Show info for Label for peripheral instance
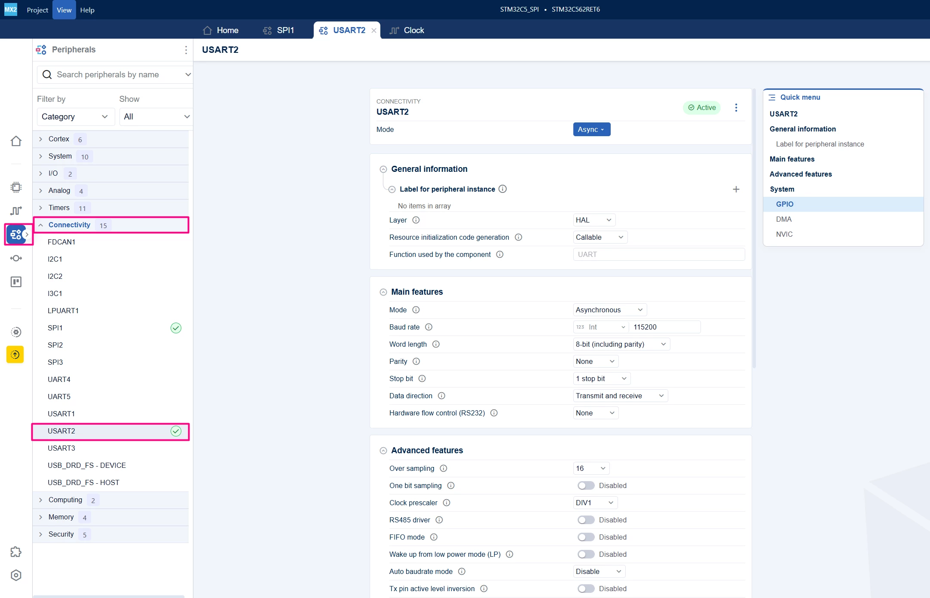Viewport: 930px width, 598px height. tap(502, 189)
